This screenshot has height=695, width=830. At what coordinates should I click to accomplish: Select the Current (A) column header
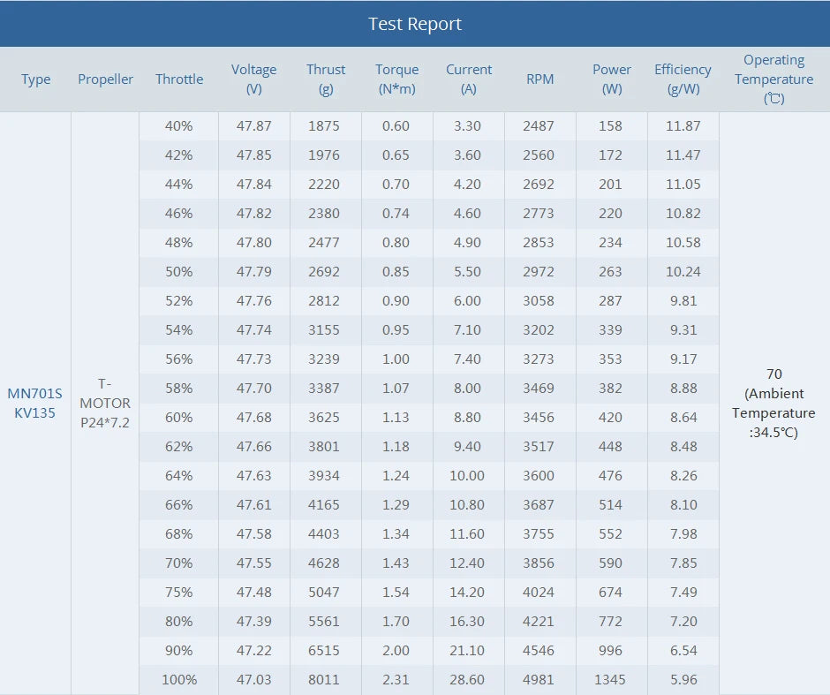point(469,79)
